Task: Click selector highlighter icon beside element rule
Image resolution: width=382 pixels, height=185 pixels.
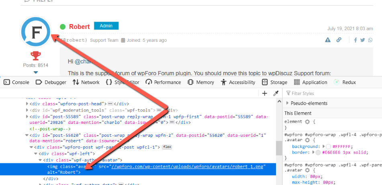Action: [x=307, y=121]
